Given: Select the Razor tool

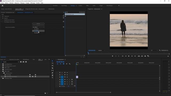Looking at the screenshot, I should tap(52, 68).
